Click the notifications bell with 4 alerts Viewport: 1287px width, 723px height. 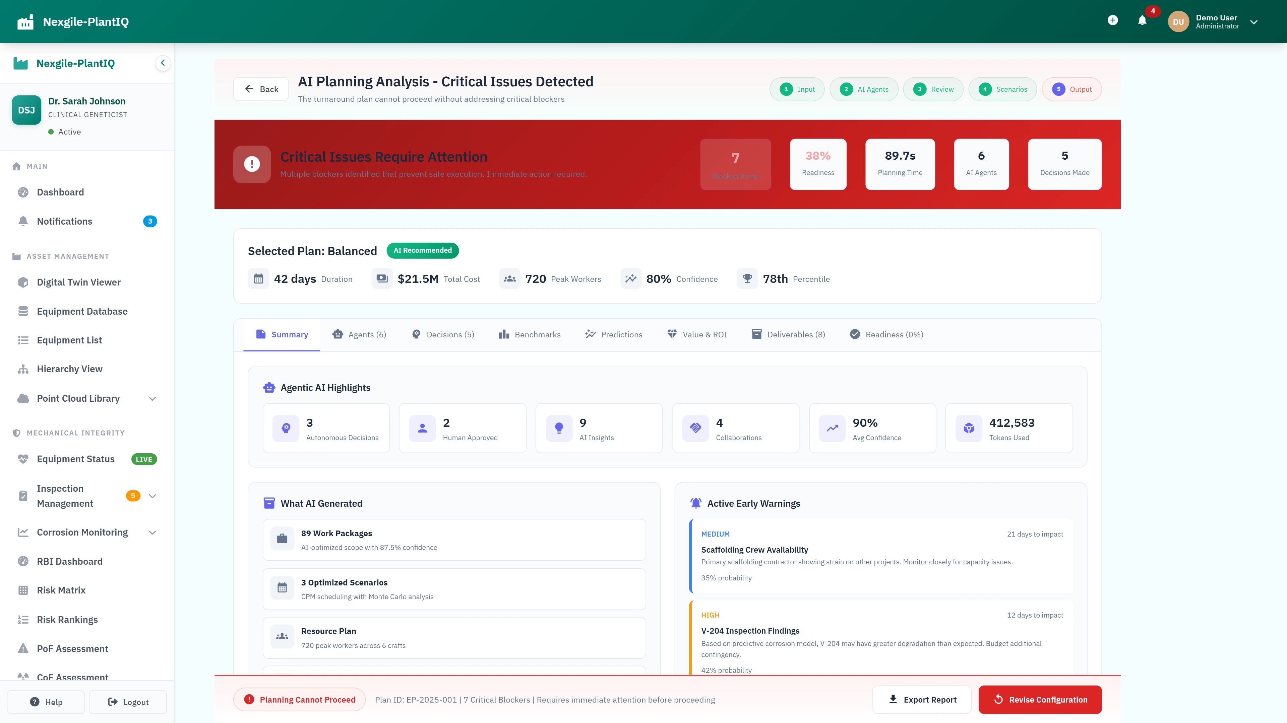pos(1142,20)
